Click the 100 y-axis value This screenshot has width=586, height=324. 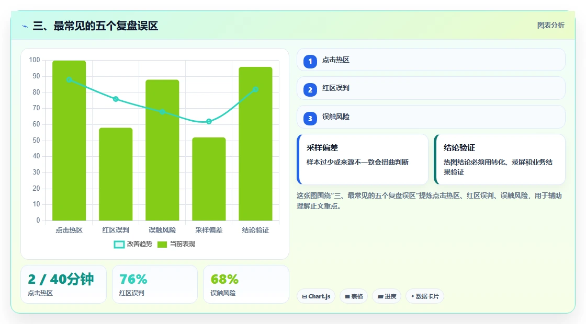(35, 60)
